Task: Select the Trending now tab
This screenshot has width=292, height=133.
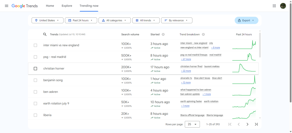Action: tap(89, 6)
